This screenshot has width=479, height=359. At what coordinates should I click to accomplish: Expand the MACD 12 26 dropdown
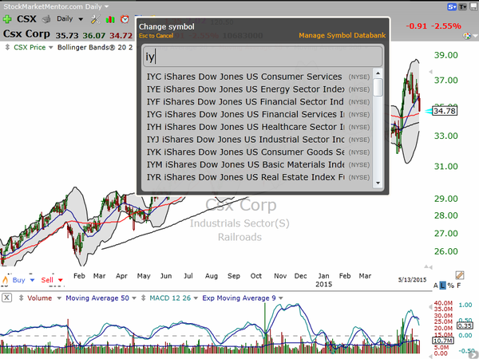[196, 298]
